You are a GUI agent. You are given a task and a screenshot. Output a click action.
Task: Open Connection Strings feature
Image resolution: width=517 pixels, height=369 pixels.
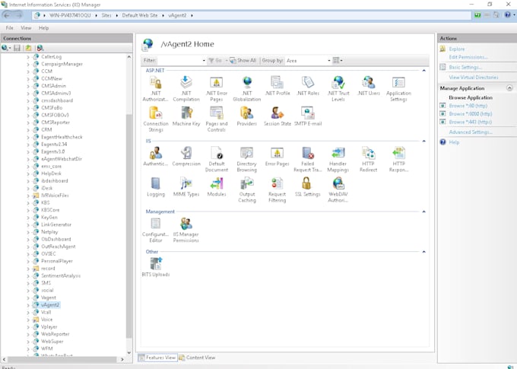pos(156,119)
